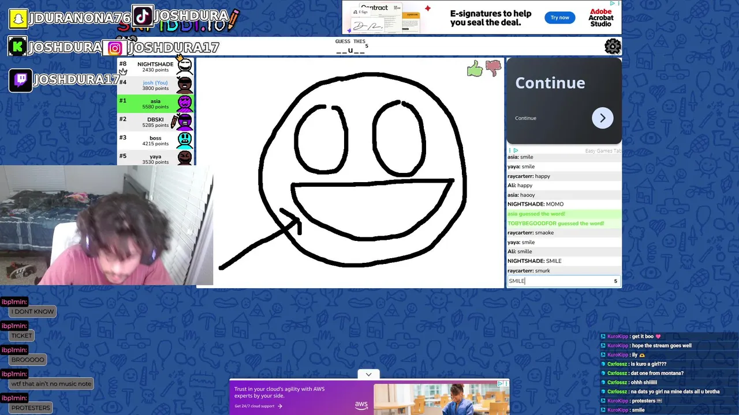Click 'raycarterr: smurk' chat message
Image resolution: width=739 pixels, height=415 pixels.
pyautogui.click(x=564, y=270)
